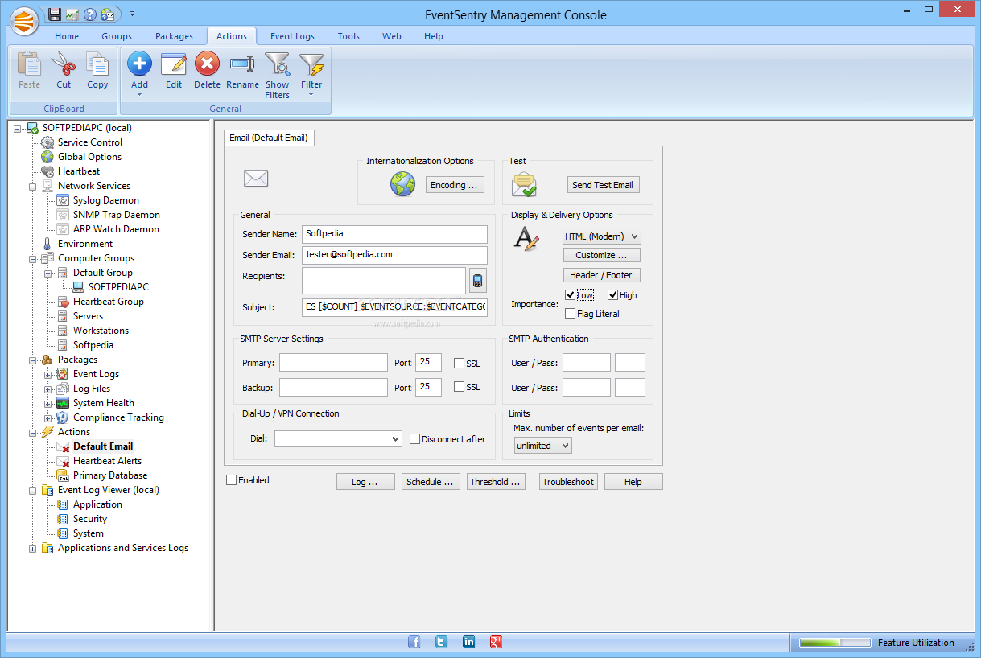Open the HTML (Modern) format dropdown

(x=602, y=236)
